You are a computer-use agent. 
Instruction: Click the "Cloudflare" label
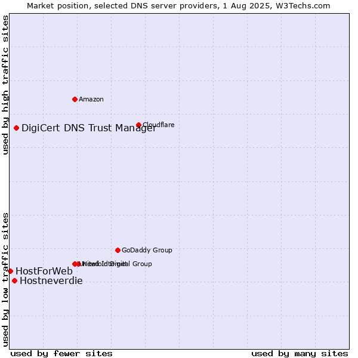click(159, 125)
